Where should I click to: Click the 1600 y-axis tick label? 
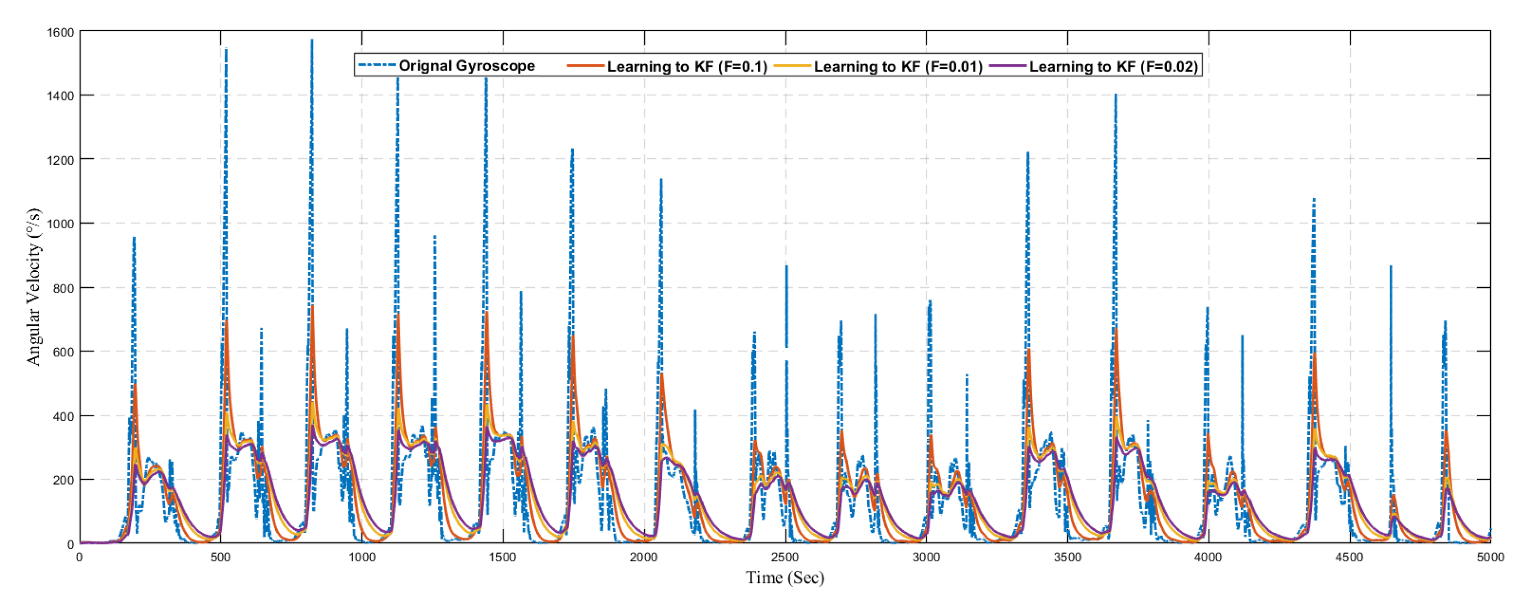point(60,33)
